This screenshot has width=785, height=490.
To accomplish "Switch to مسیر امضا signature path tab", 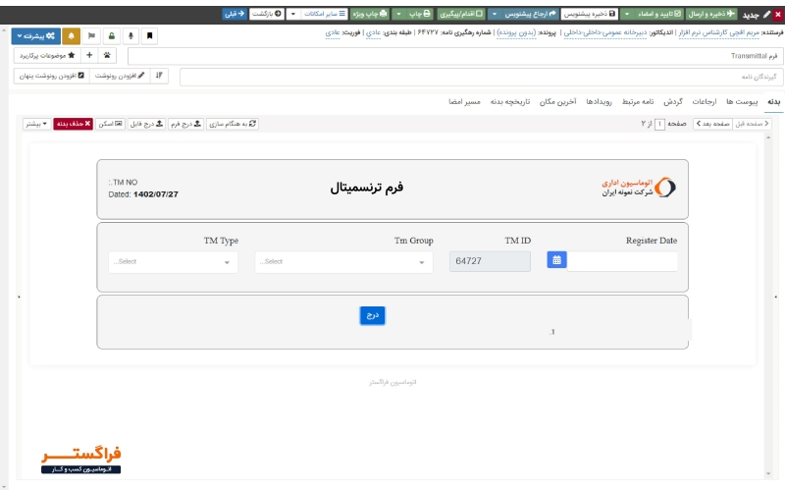I will (x=464, y=102).
